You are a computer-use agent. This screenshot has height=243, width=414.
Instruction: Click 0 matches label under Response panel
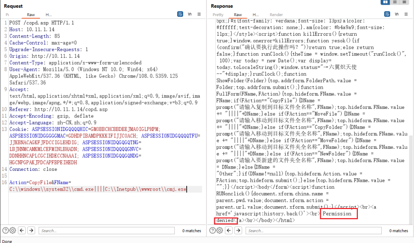pos(398,231)
